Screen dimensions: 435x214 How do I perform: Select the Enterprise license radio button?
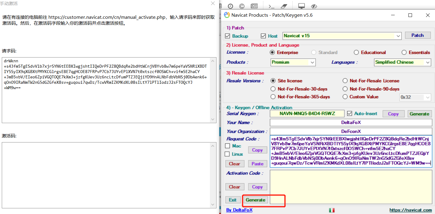coord(272,52)
